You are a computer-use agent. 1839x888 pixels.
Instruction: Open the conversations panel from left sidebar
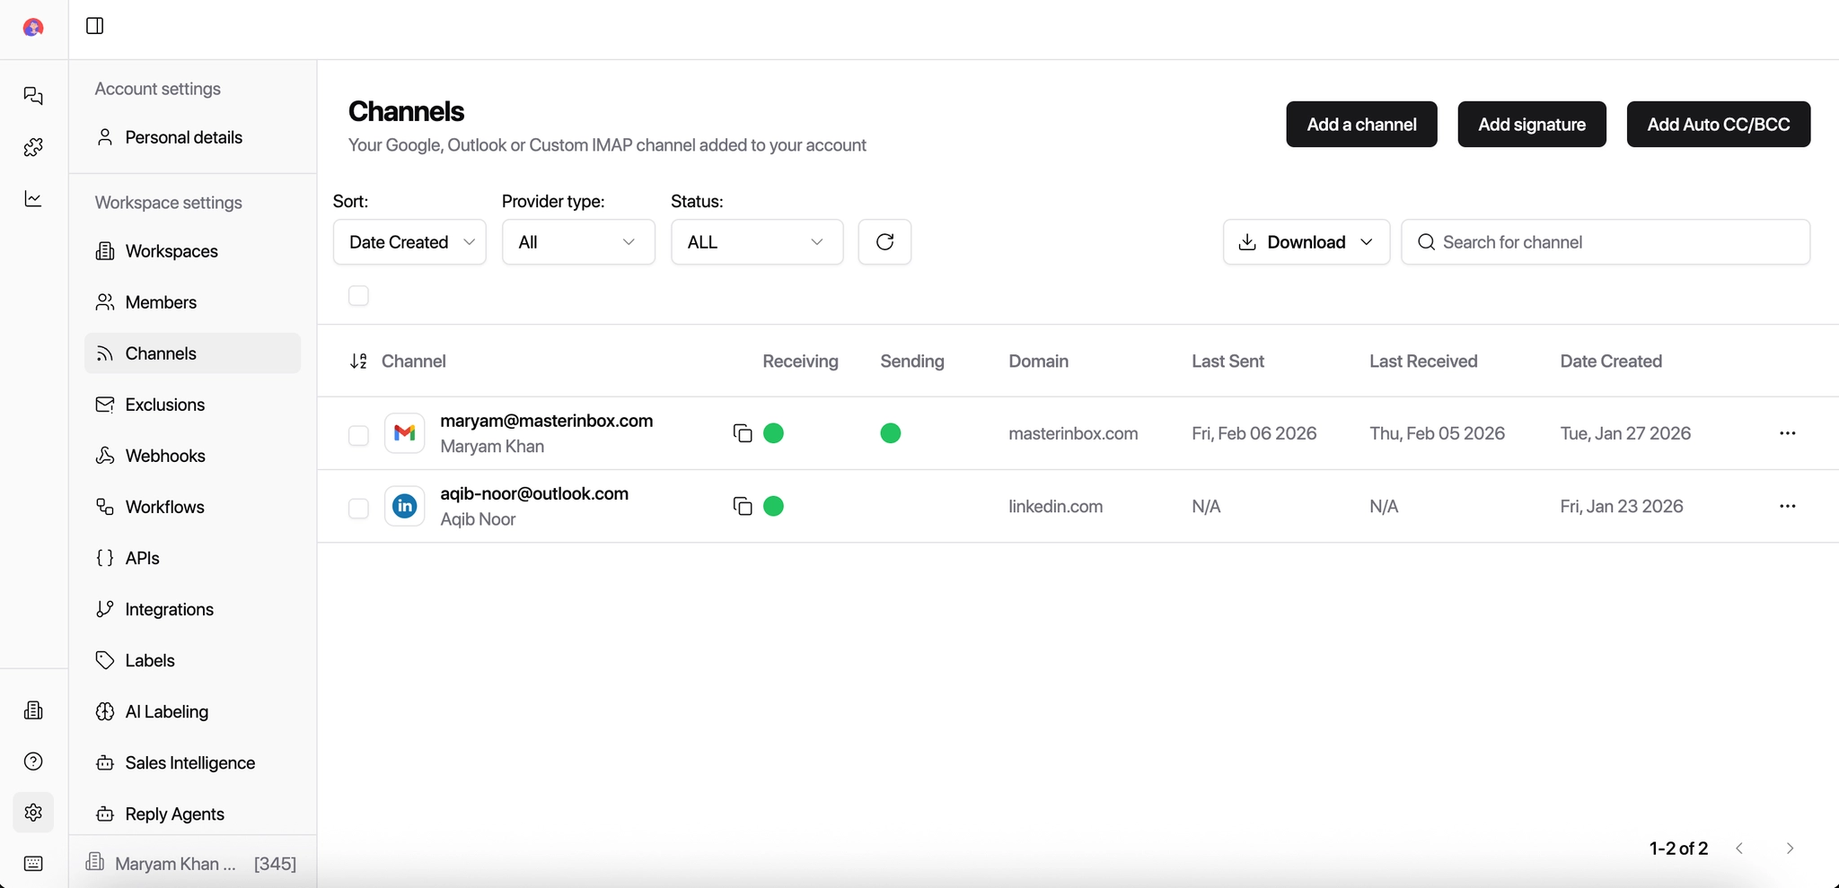[33, 96]
